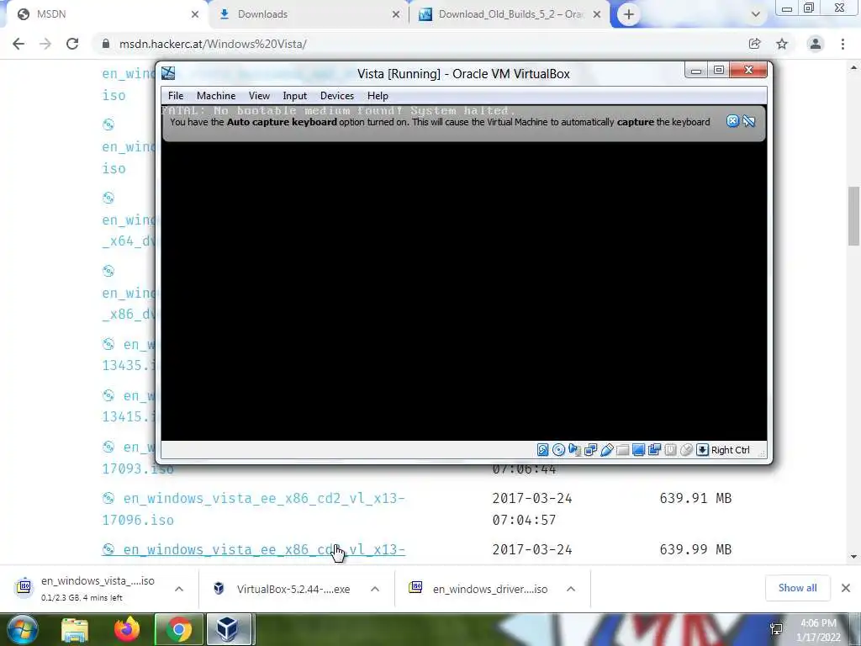Open en_windows_vista_ee_x86_cd2_vl_x13-17096.iso link
Viewport: 861px width, 646px height.
254,509
